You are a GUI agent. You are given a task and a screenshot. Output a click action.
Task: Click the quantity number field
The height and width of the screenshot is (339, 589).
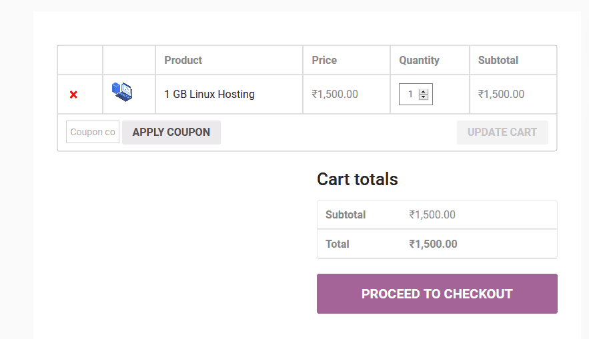click(410, 95)
